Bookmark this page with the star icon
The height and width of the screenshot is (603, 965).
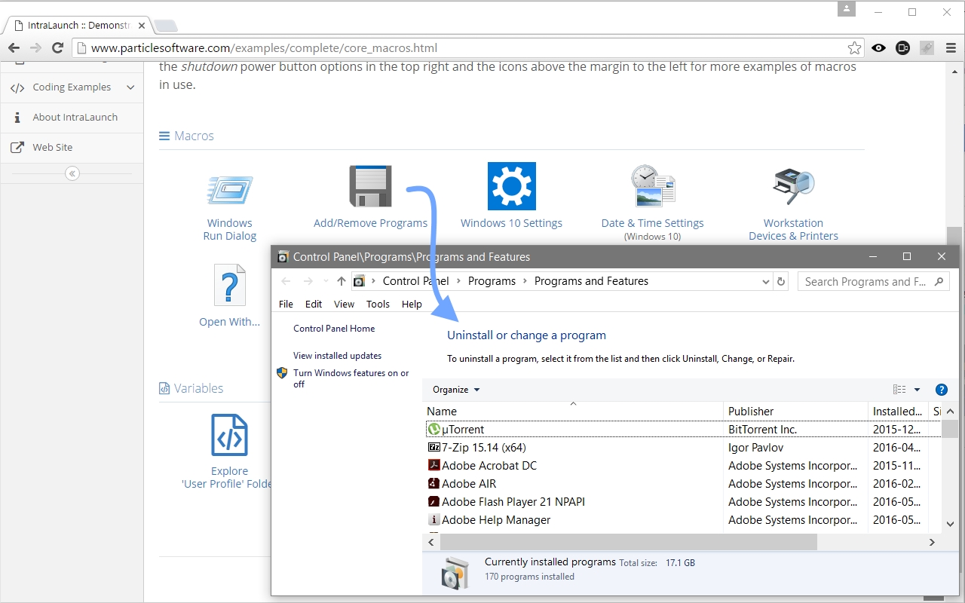pos(854,48)
